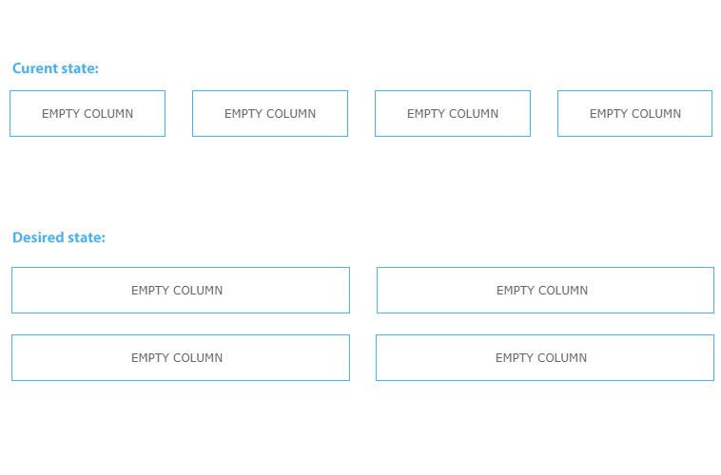
Task: Click 'EMPTY COLUMN' text in first Curent state box
Action: click(x=88, y=113)
